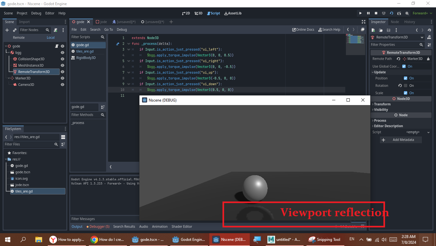Open the Debug menu in top bar
The width and height of the screenshot is (436, 246).
click(36, 13)
